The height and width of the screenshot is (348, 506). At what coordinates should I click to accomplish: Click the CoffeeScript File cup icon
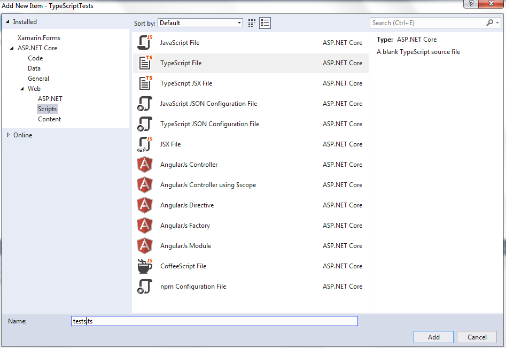(x=145, y=266)
